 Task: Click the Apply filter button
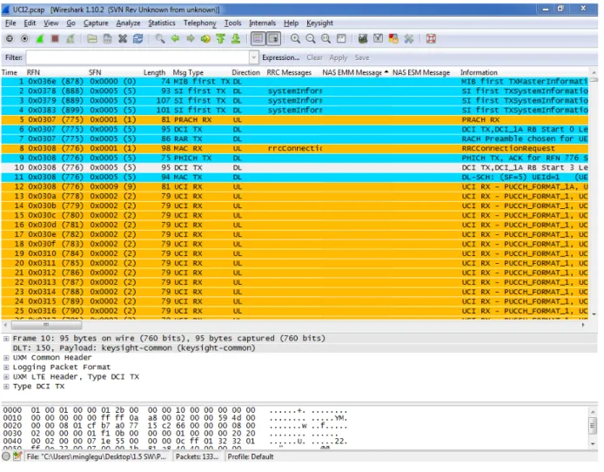coord(339,57)
